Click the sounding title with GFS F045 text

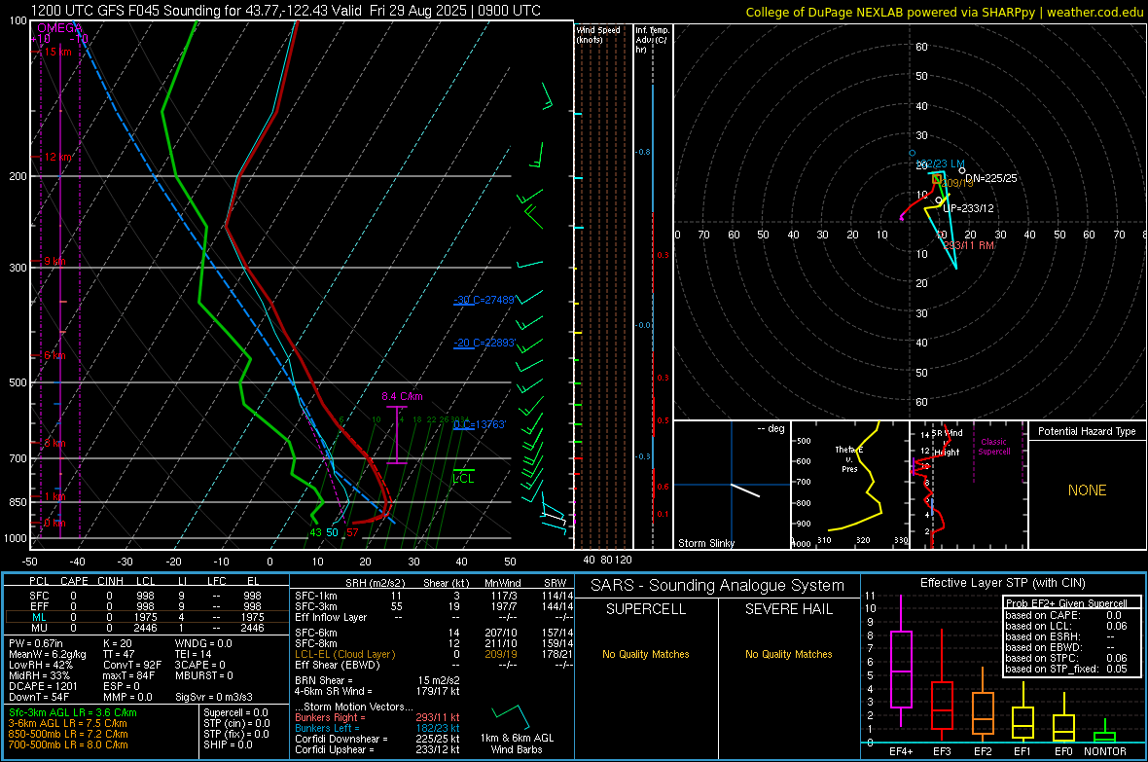(x=285, y=11)
